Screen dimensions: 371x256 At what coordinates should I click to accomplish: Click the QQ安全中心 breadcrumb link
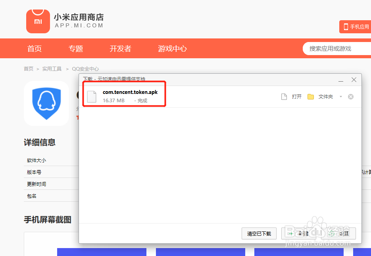(85, 69)
